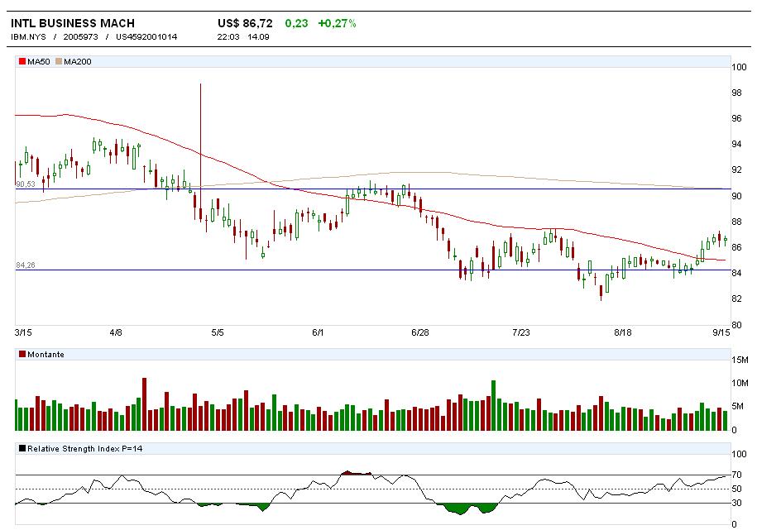Click the 5M volume axis label
This screenshot has width=757, height=530.
coord(738,407)
